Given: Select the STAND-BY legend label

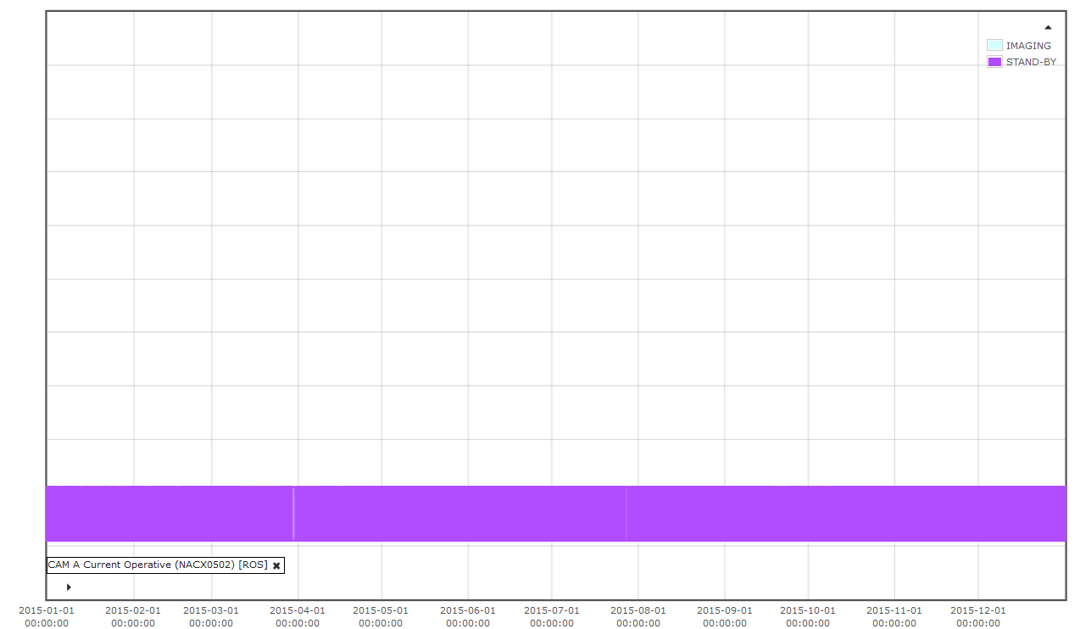Looking at the screenshot, I should click(x=1031, y=62).
